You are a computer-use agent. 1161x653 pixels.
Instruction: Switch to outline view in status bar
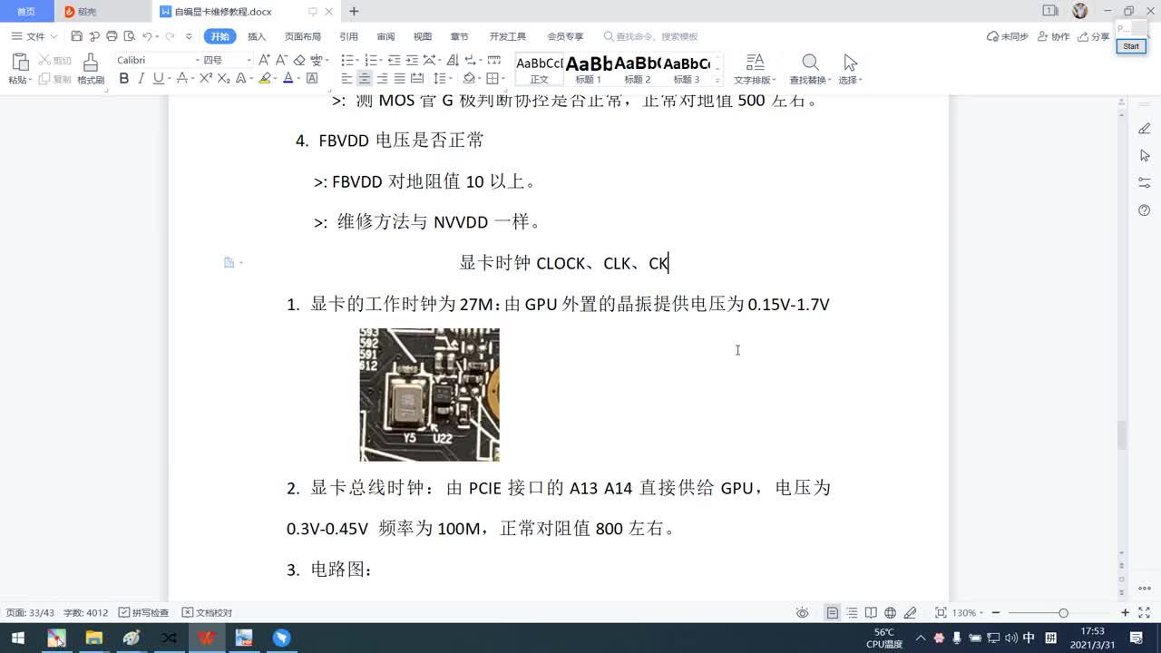click(852, 613)
